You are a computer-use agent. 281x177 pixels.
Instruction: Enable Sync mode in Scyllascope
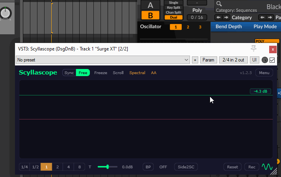click(x=69, y=73)
